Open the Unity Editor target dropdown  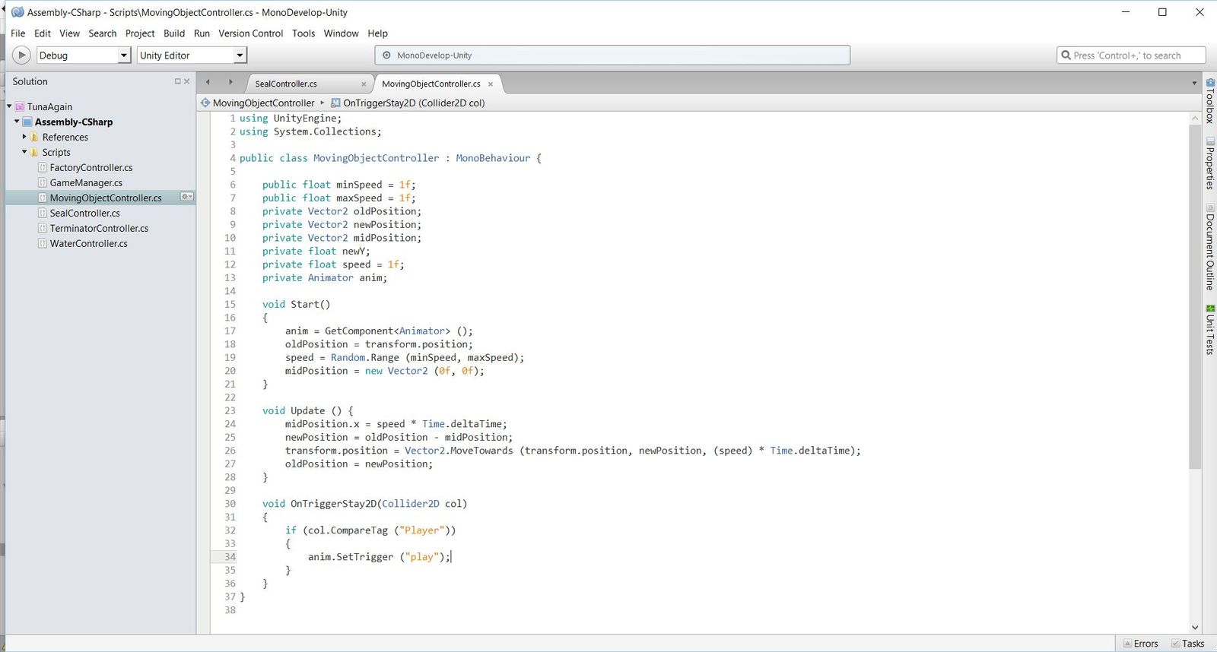point(192,55)
